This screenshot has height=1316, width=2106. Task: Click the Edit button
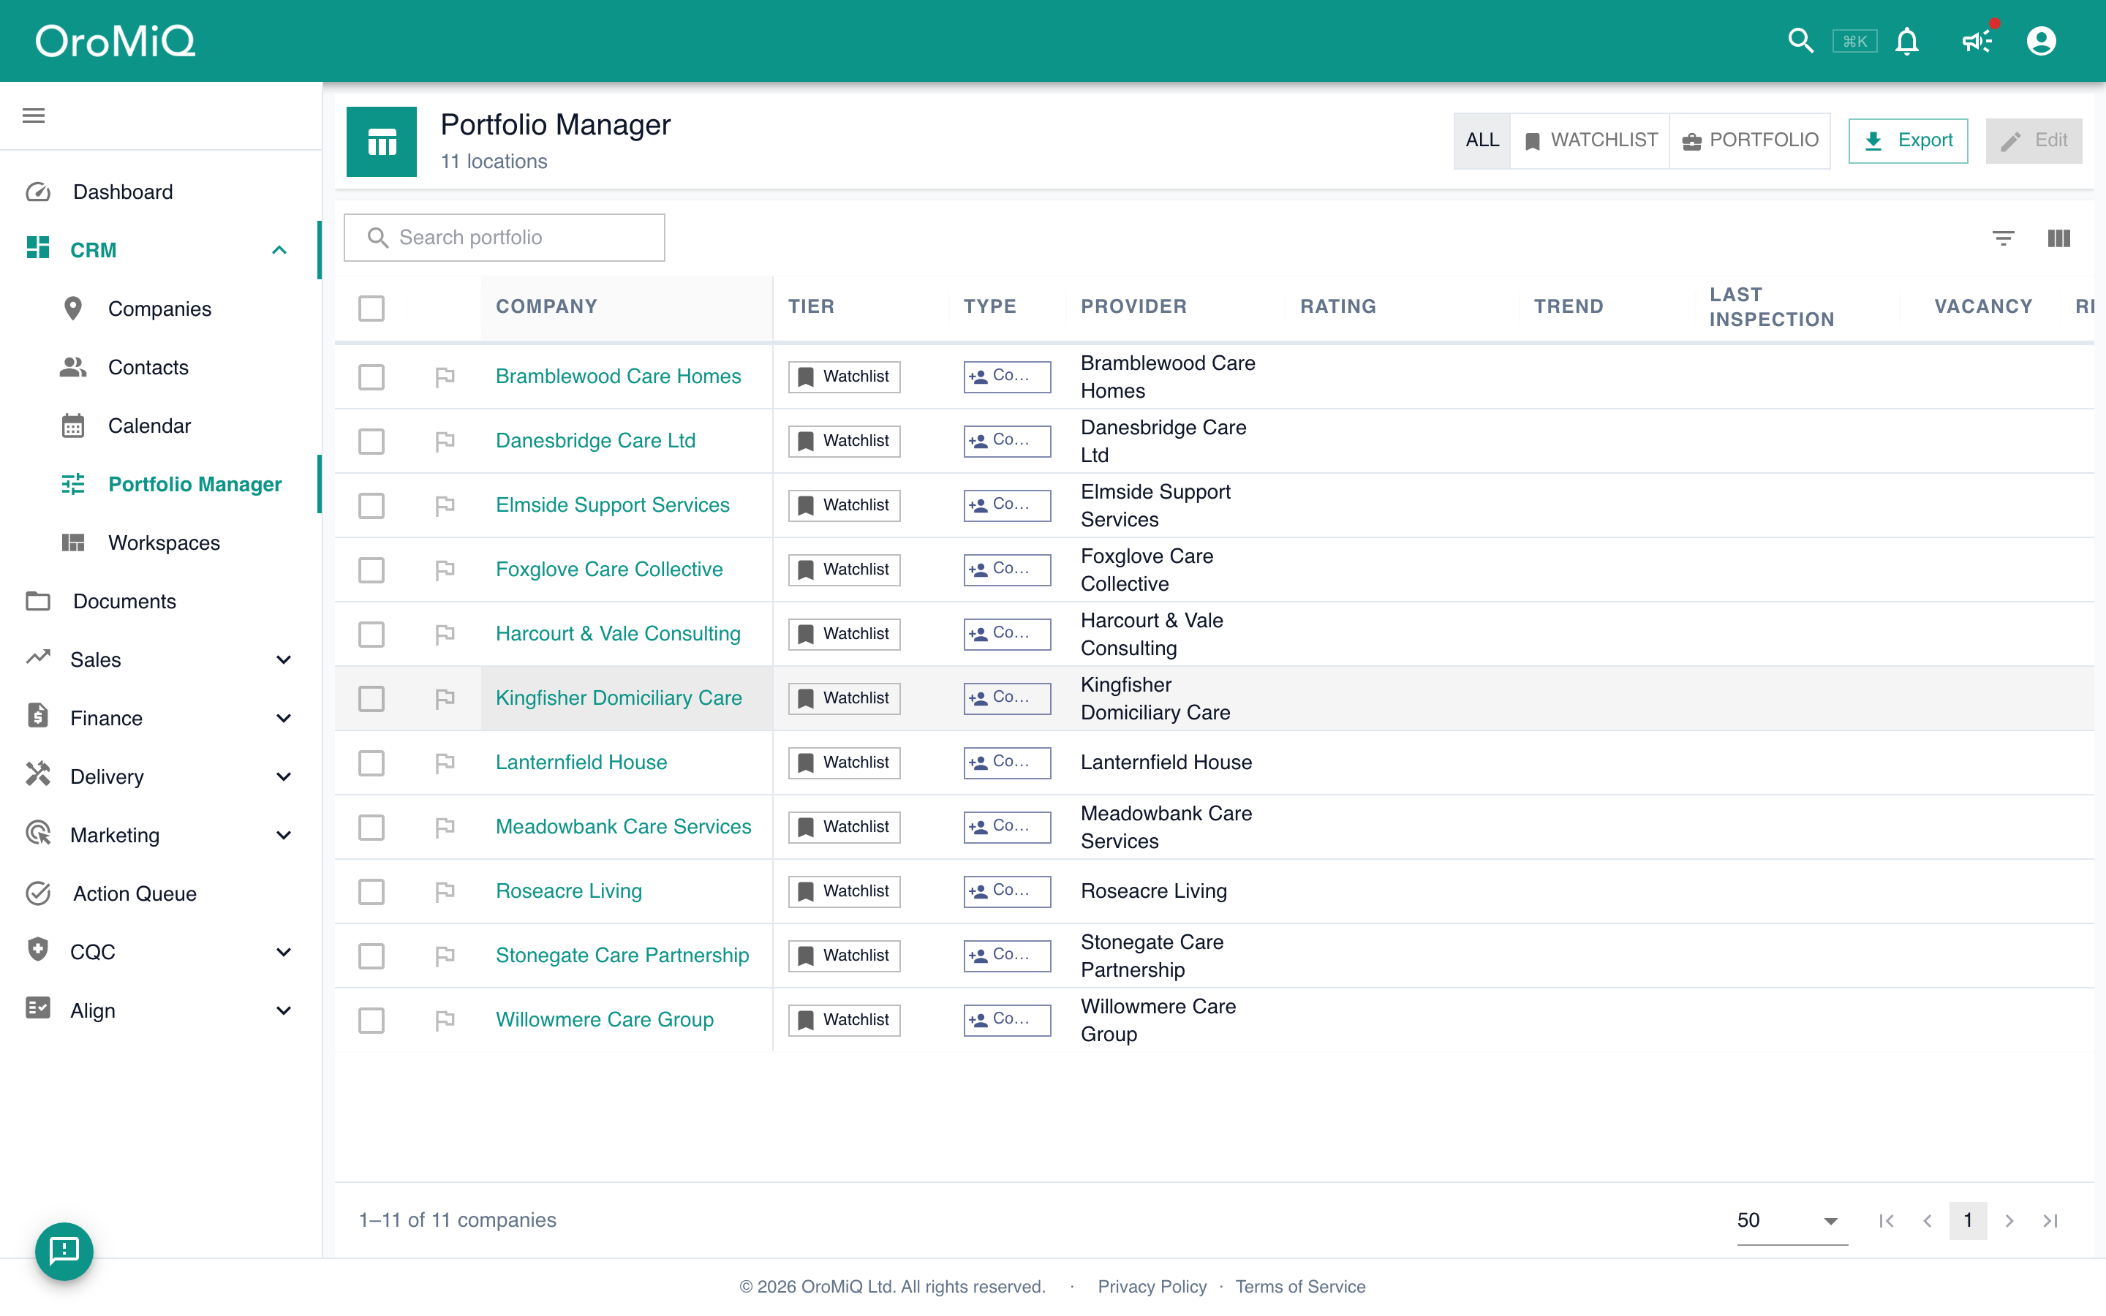click(x=2034, y=140)
